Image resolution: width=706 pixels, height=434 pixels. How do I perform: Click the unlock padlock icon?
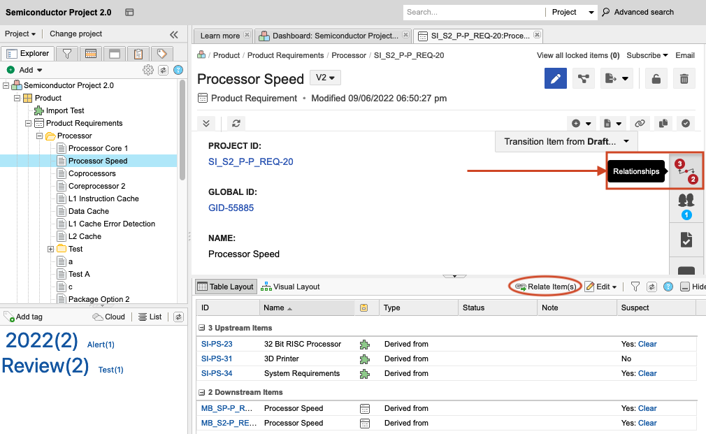pos(656,79)
